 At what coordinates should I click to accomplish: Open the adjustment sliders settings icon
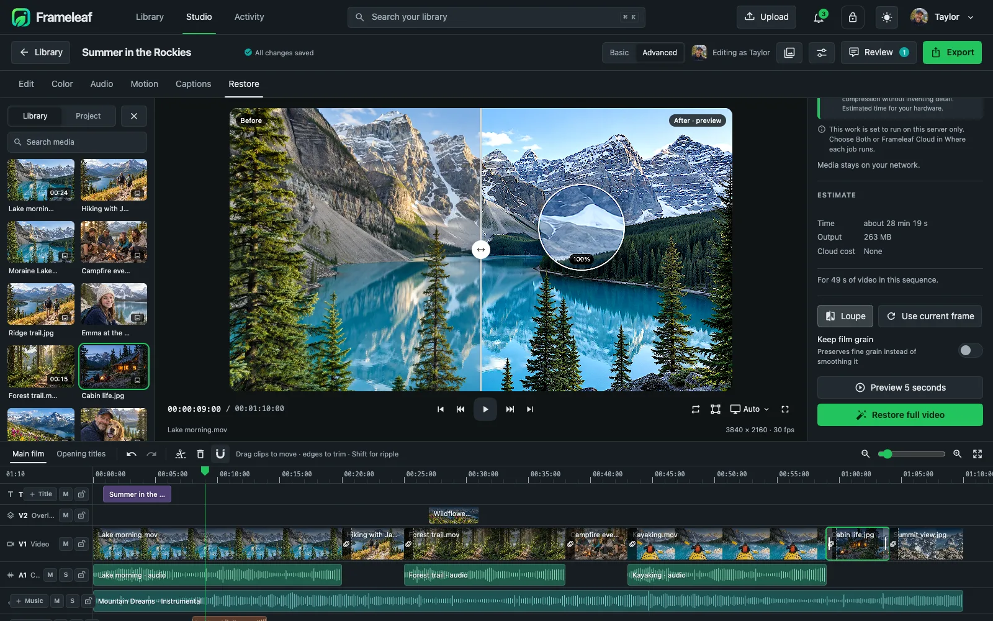(x=822, y=53)
